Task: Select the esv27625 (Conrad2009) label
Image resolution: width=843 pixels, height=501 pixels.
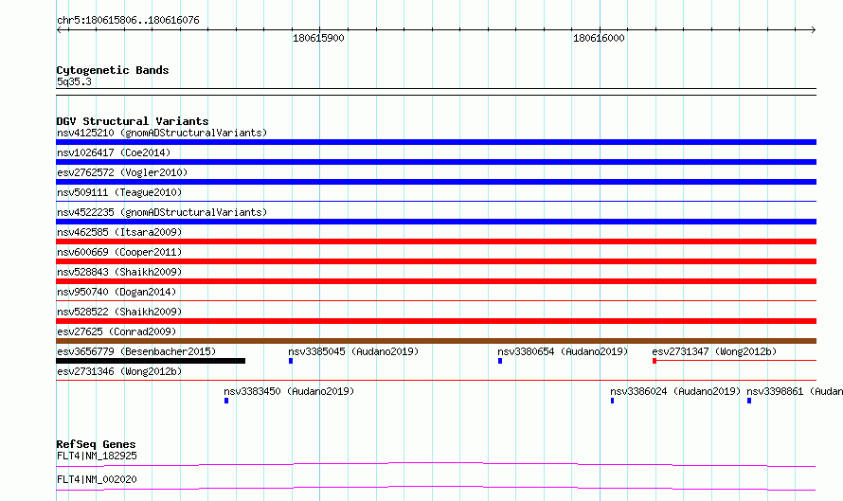Action: (x=117, y=331)
